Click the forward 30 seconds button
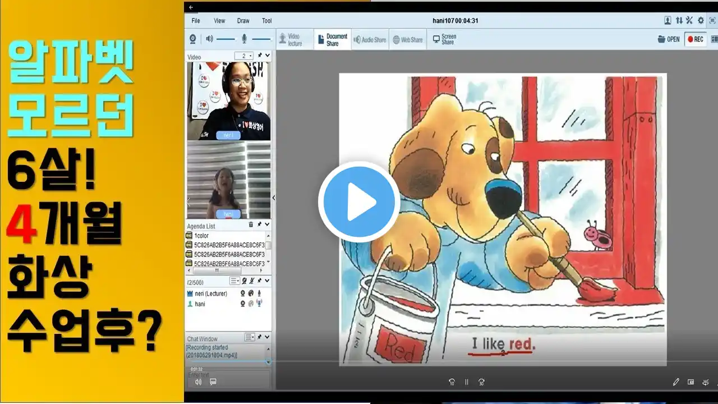Viewport: 718px width, 404px height. [481, 382]
